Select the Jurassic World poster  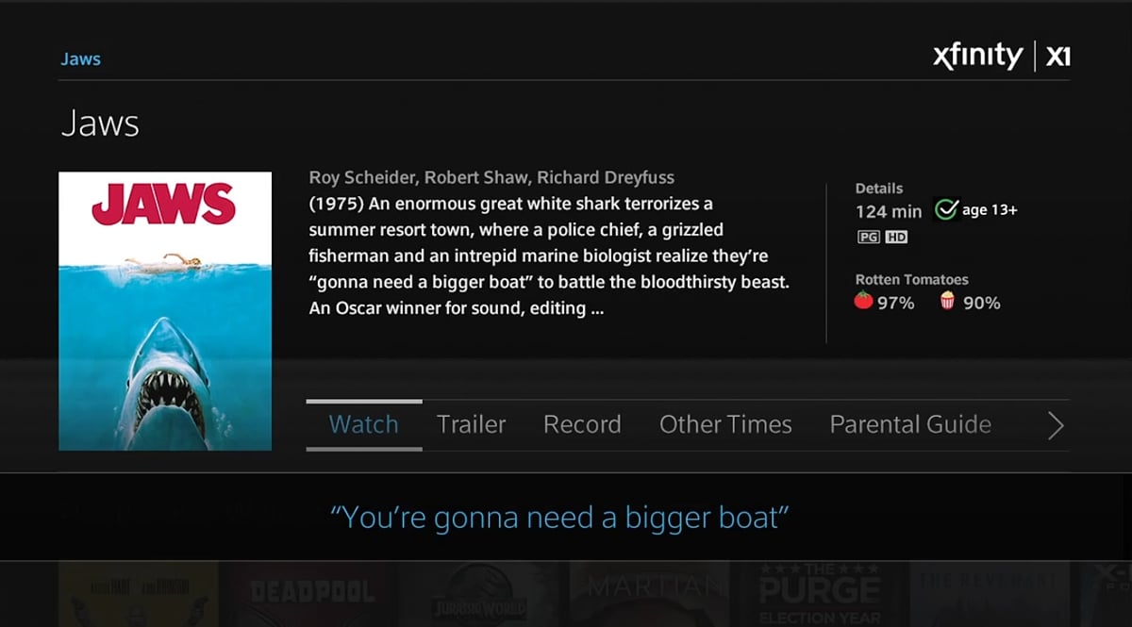click(x=478, y=594)
